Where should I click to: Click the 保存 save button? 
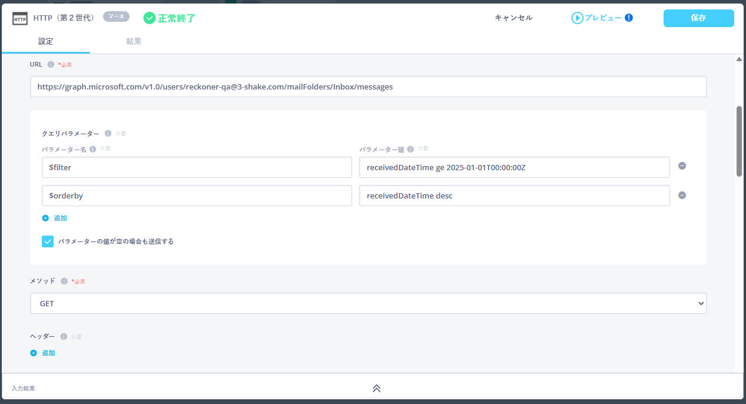[698, 18]
